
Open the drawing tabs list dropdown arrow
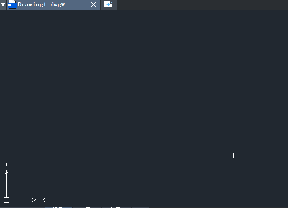pos(3,5)
